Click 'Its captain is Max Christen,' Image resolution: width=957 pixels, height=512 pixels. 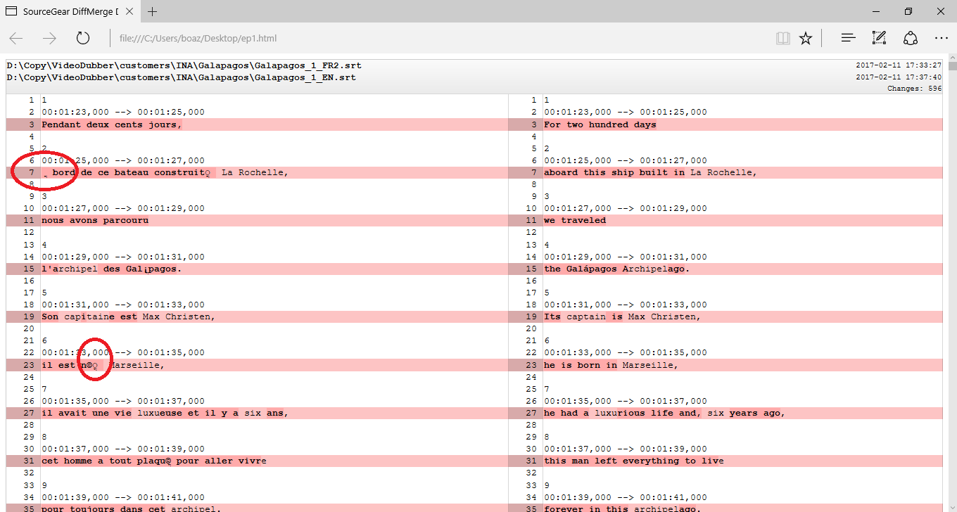coord(622,316)
